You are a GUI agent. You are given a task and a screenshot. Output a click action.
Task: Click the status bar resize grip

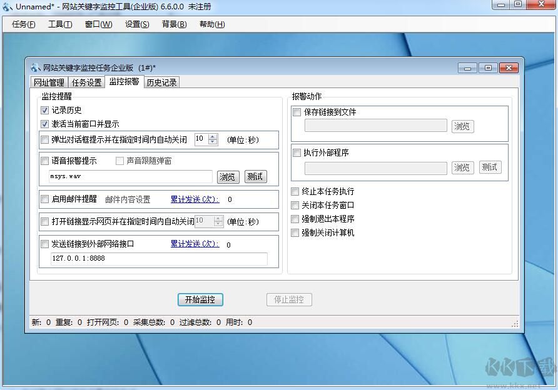515,323
